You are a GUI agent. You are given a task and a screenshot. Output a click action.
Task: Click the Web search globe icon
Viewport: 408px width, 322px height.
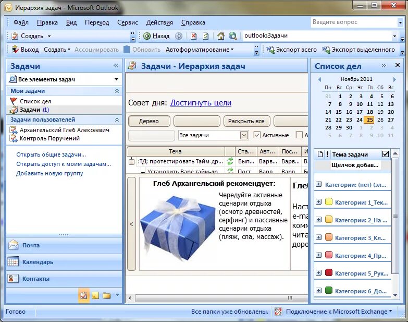(232, 36)
